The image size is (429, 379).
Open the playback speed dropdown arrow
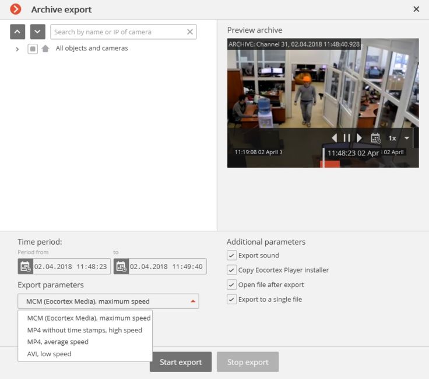click(407, 138)
